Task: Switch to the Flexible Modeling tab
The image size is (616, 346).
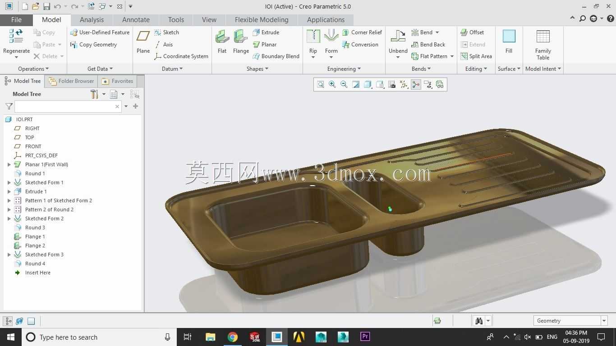Action: tap(262, 20)
